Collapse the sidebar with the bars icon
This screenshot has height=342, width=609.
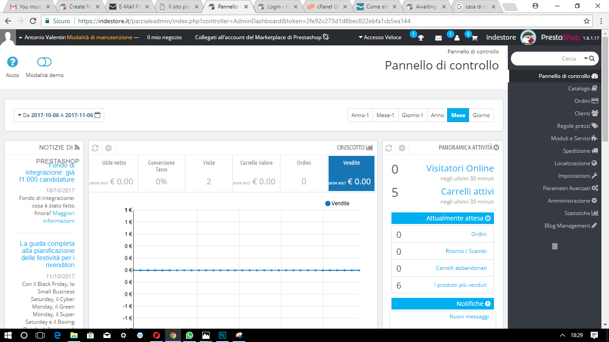pyautogui.click(x=555, y=246)
